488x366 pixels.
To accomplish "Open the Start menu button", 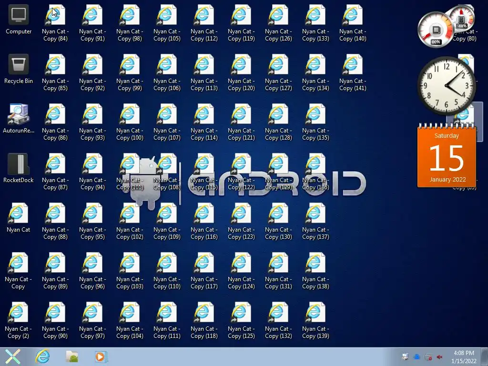I will (13, 356).
